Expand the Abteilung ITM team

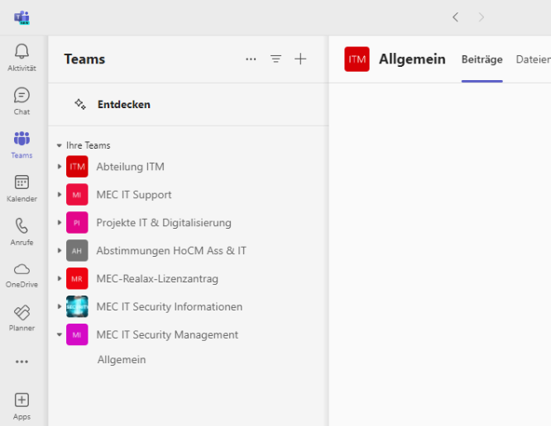tap(60, 167)
